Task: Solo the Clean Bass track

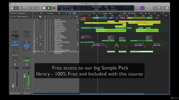Action: tap(47, 41)
